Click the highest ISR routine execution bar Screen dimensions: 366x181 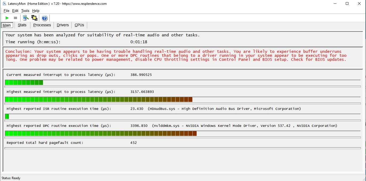pyautogui.click(x=183, y=117)
